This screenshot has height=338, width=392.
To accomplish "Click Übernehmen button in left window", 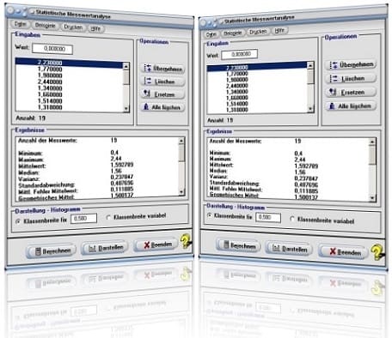I will tap(163, 69).
